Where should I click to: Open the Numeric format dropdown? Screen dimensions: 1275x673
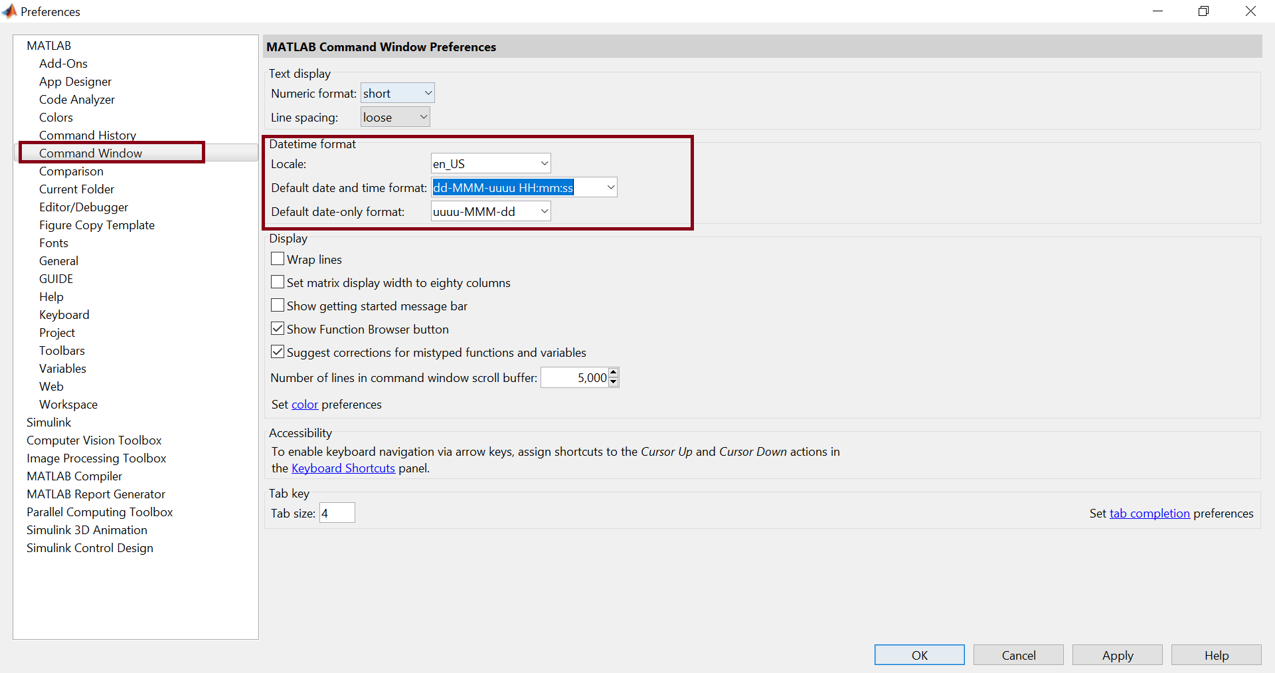(x=397, y=93)
